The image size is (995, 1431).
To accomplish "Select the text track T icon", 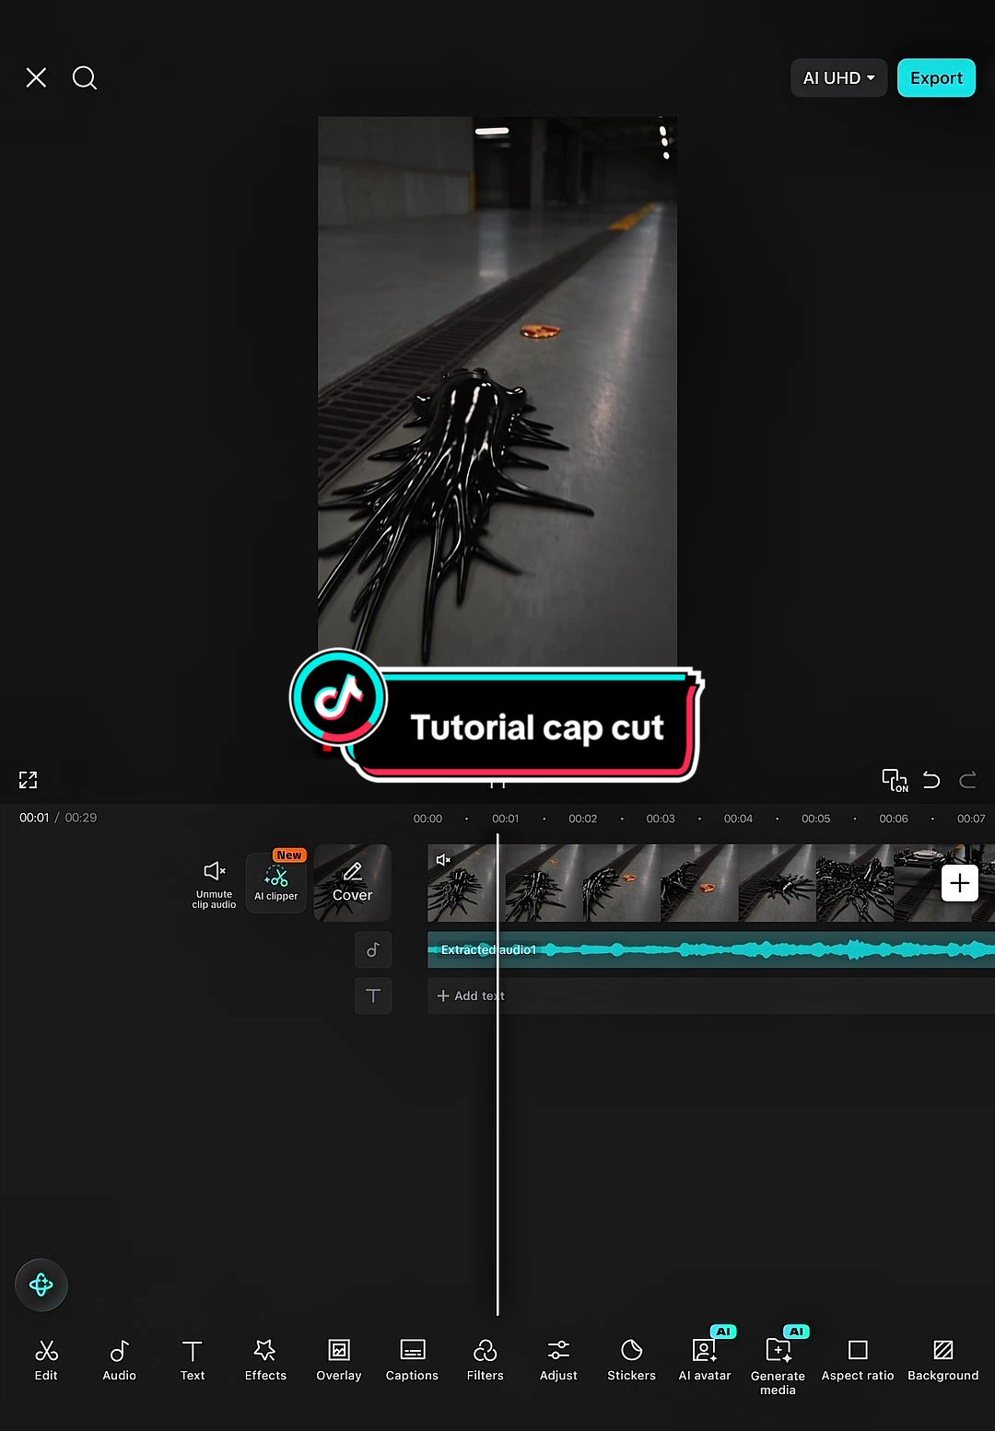I will [x=373, y=995].
